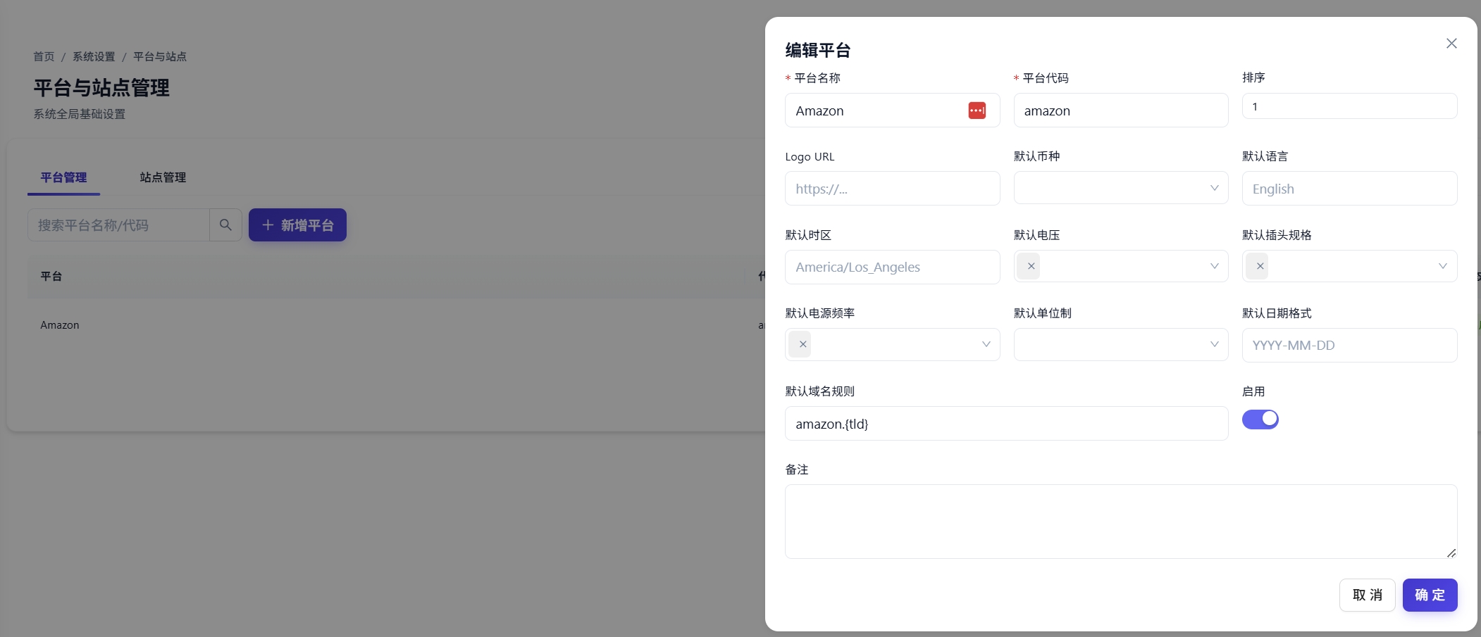Click the 默认域名规则 input containing amazon.{tld}

coord(1005,423)
